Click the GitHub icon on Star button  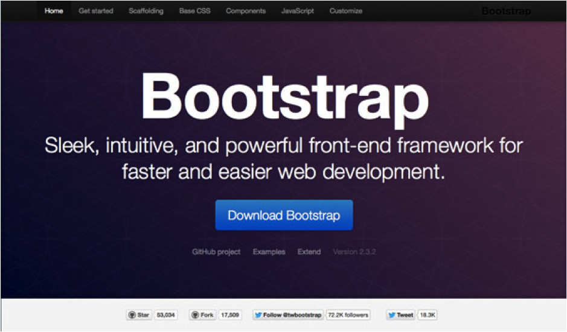click(132, 315)
